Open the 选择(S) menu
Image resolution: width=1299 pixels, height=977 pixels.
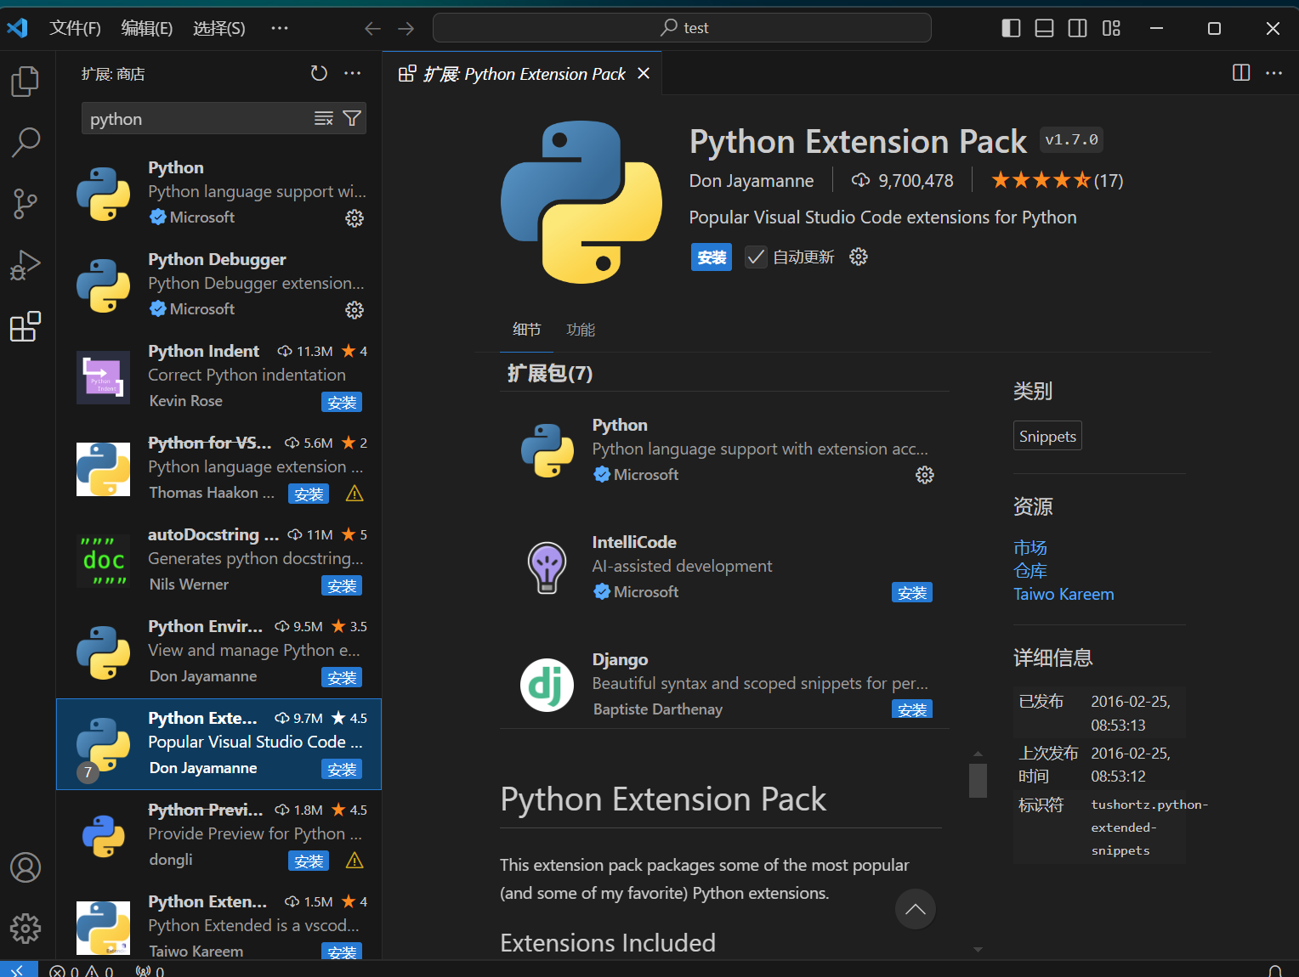219,28
